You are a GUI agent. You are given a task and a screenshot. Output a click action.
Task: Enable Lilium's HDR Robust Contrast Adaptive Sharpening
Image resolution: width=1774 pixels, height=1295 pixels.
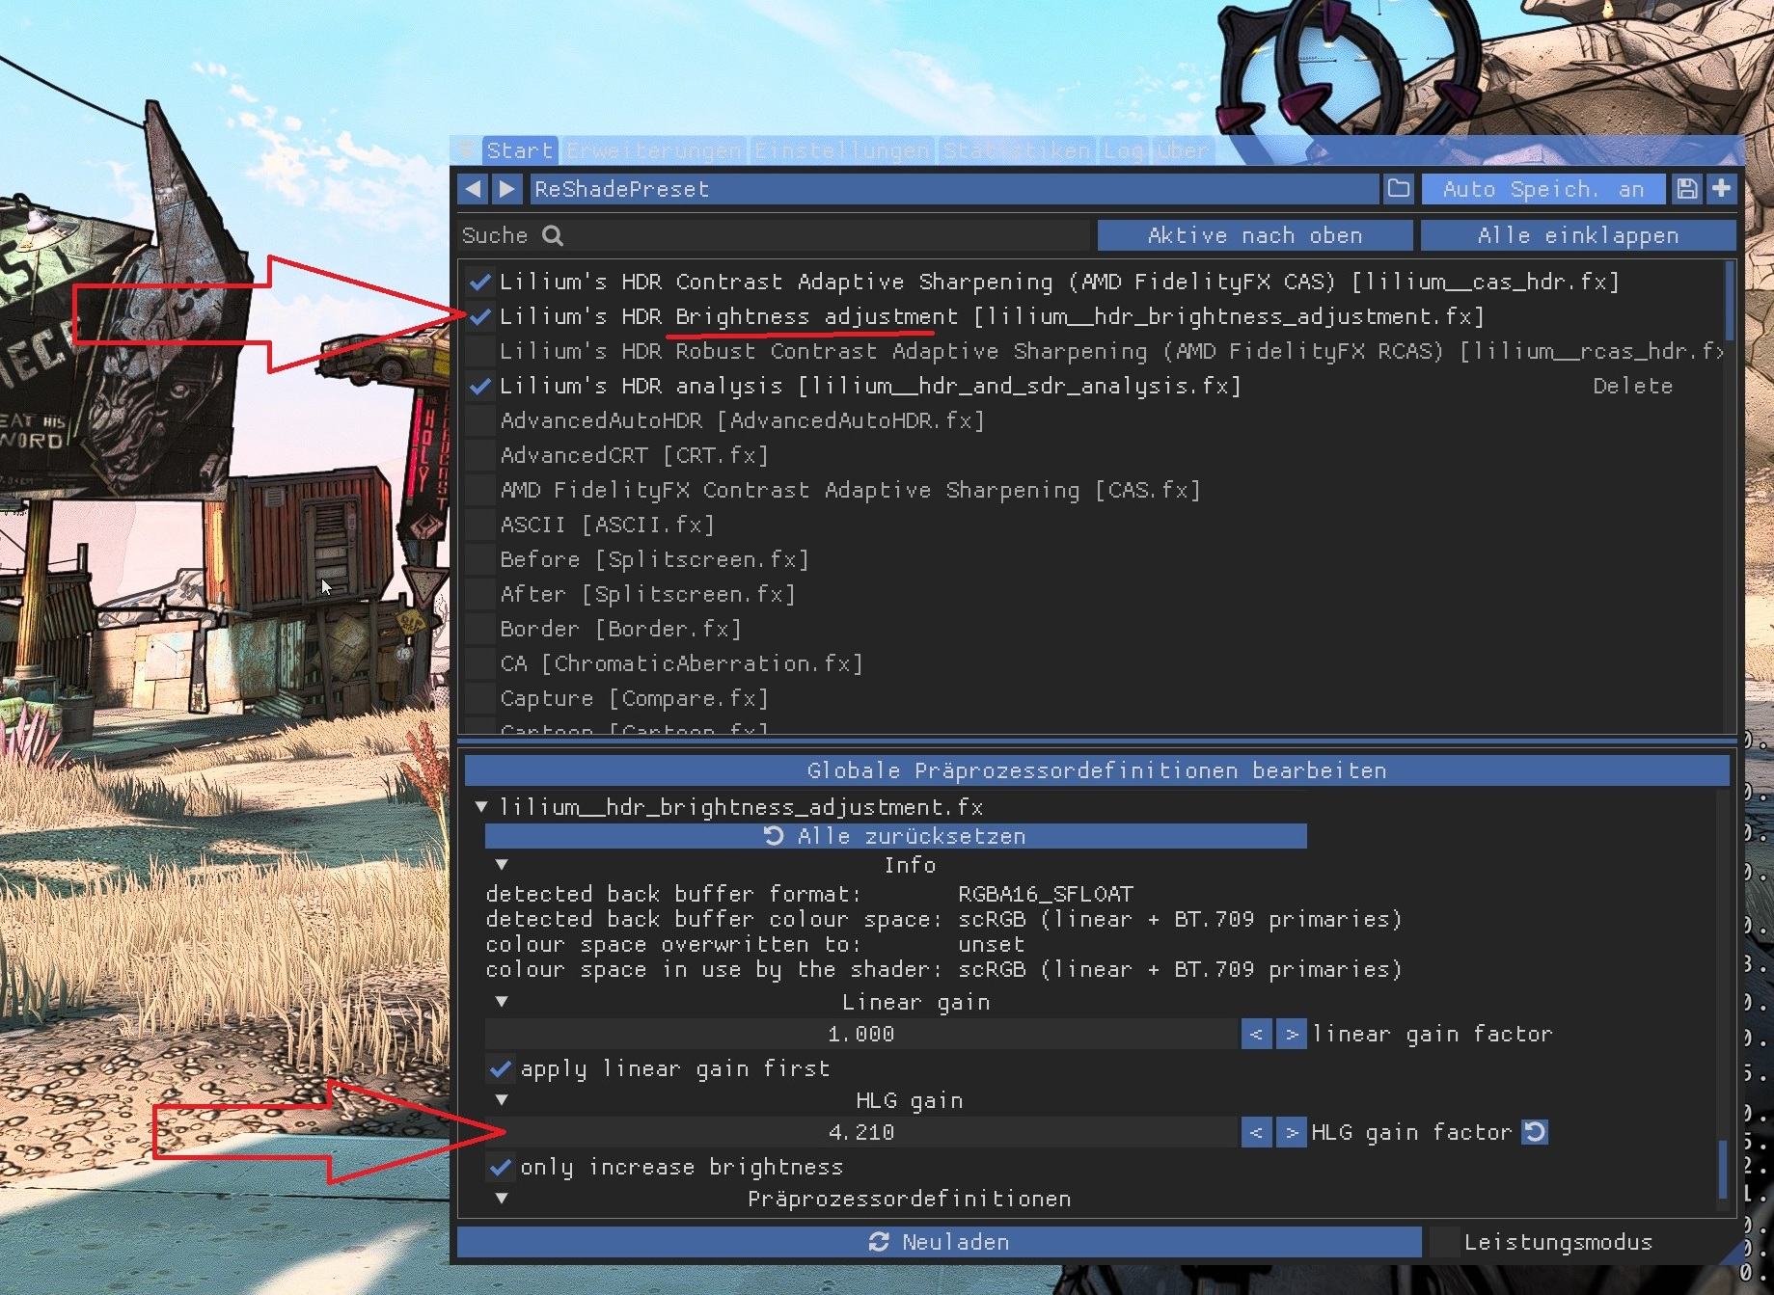pos(479,351)
